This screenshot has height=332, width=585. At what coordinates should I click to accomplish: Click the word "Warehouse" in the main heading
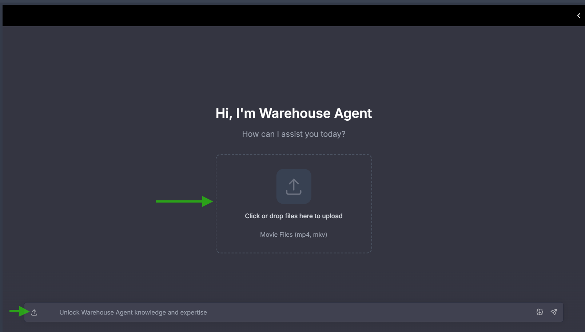295,113
